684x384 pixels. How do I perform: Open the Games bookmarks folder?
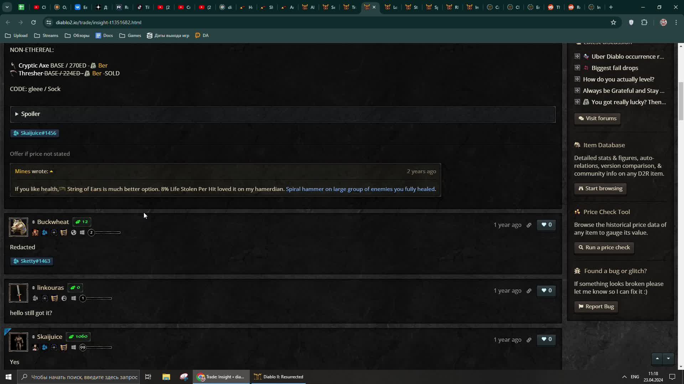point(130,36)
